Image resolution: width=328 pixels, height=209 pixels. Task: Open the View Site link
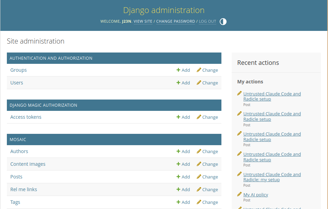(x=143, y=21)
